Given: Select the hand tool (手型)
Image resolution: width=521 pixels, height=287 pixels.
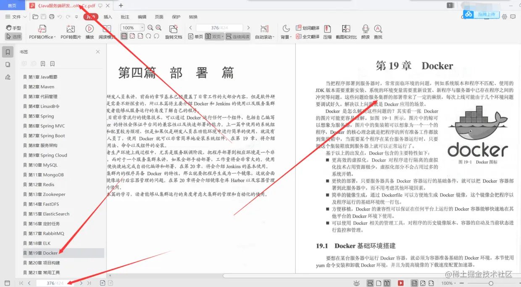Looking at the screenshot, I should click(13, 28).
